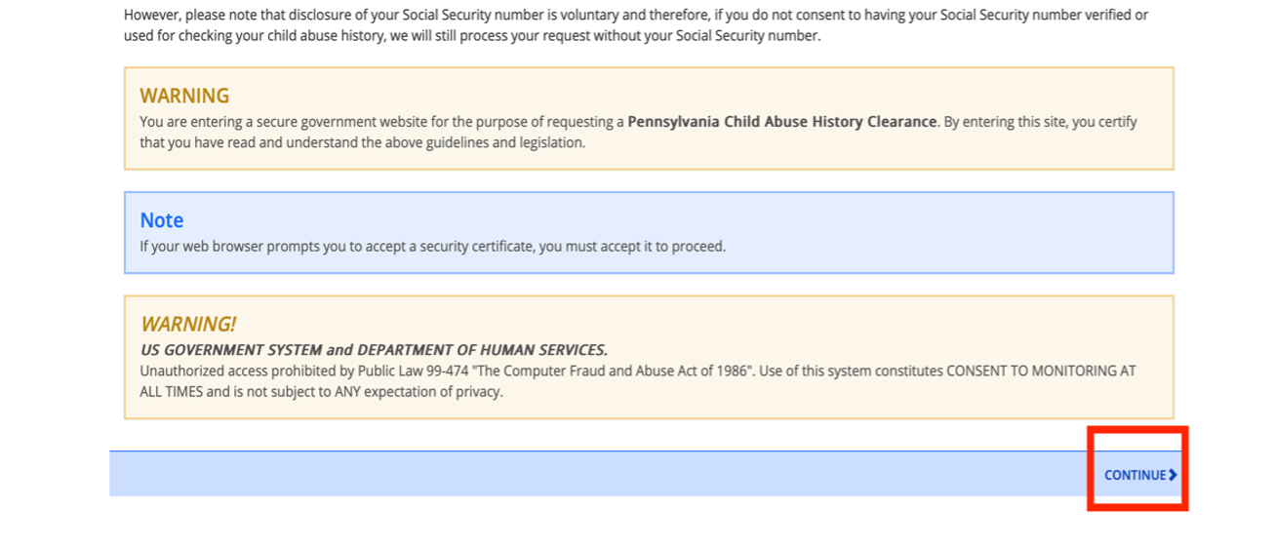Image resolution: width=1275 pixels, height=548 pixels.
Task: Click bold Pennsylvania Child Abuse History Clearance text
Action: pyautogui.click(x=782, y=122)
